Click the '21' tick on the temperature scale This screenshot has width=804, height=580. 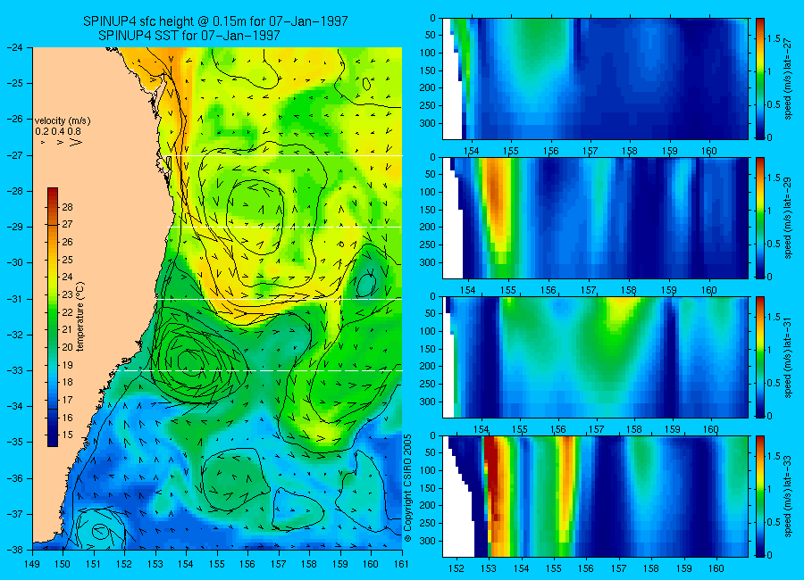pos(67,329)
